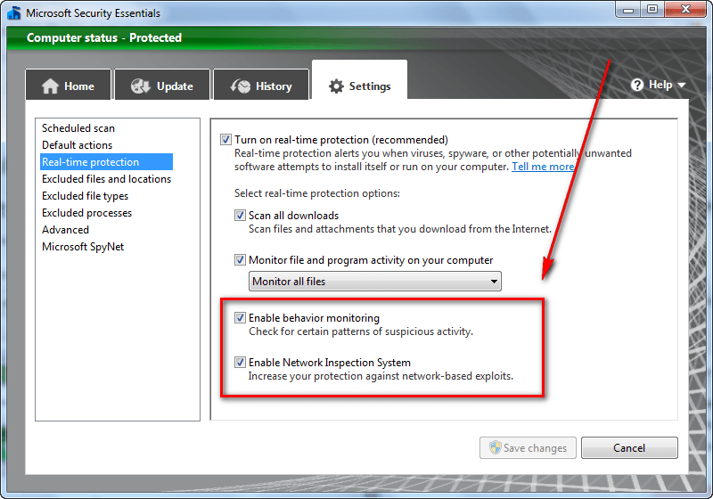This screenshot has width=713, height=499.
Task: Click the Save changes button
Action: click(x=528, y=447)
